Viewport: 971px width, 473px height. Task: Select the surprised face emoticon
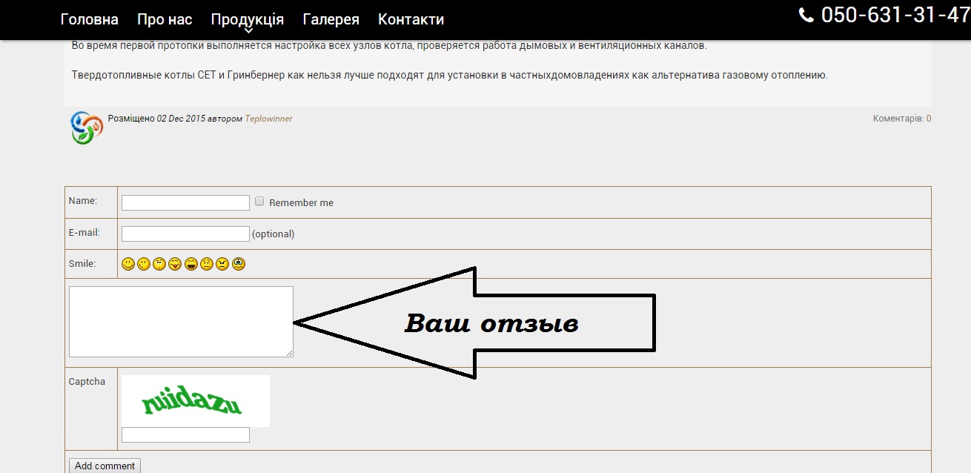(x=159, y=263)
